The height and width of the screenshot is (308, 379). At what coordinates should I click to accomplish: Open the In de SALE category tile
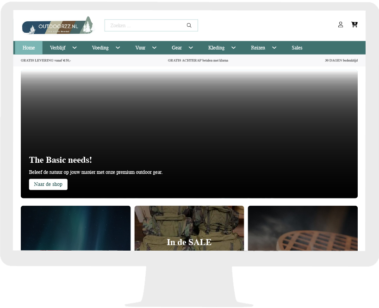tap(189, 229)
